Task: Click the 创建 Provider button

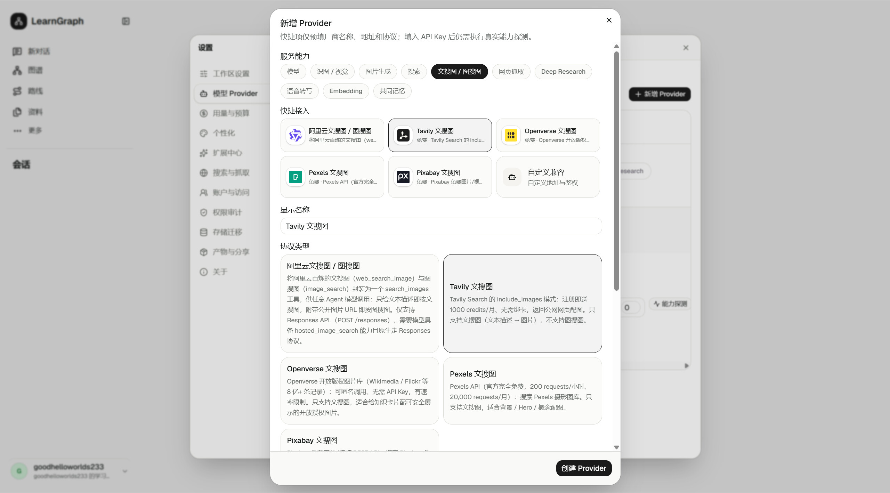Action: pyautogui.click(x=584, y=468)
